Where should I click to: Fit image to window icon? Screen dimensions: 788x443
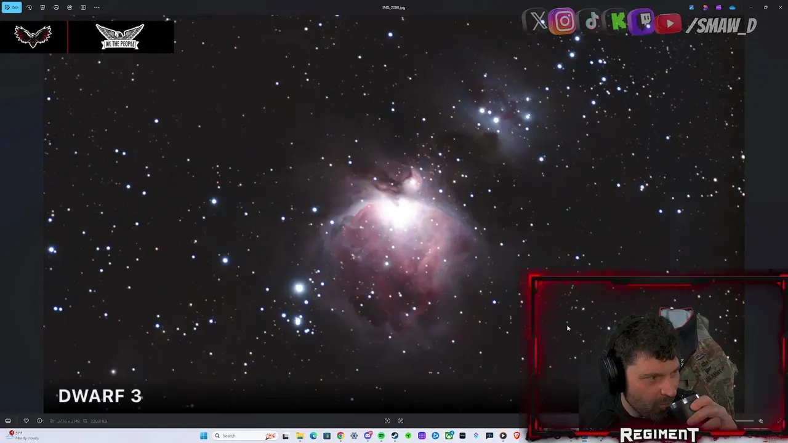click(x=387, y=421)
